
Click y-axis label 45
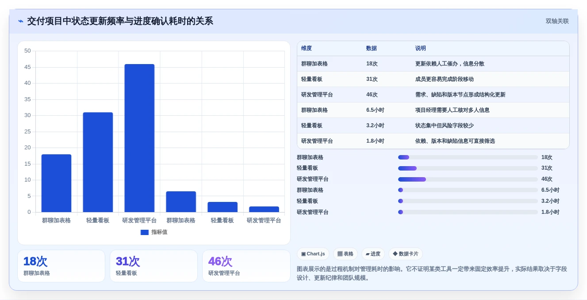[x=27, y=67]
